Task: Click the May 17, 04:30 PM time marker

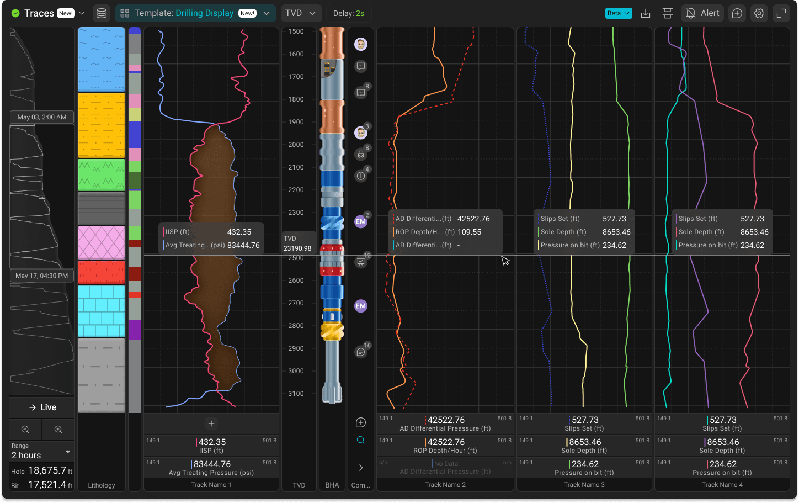Action: pyautogui.click(x=42, y=276)
